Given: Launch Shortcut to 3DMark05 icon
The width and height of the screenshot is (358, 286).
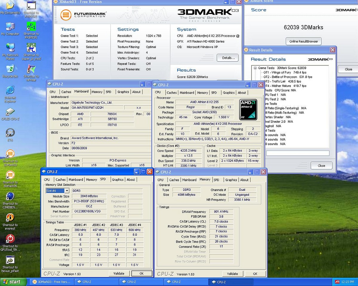Looking at the screenshot, I should 10,179.
